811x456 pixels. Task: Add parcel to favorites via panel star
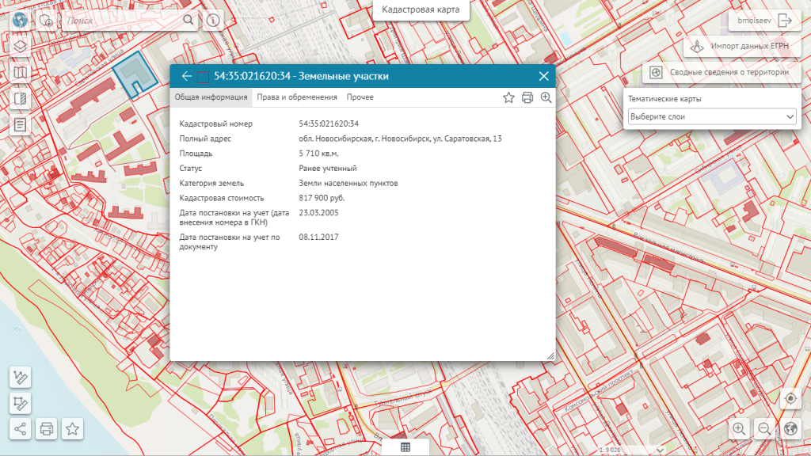[509, 97]
